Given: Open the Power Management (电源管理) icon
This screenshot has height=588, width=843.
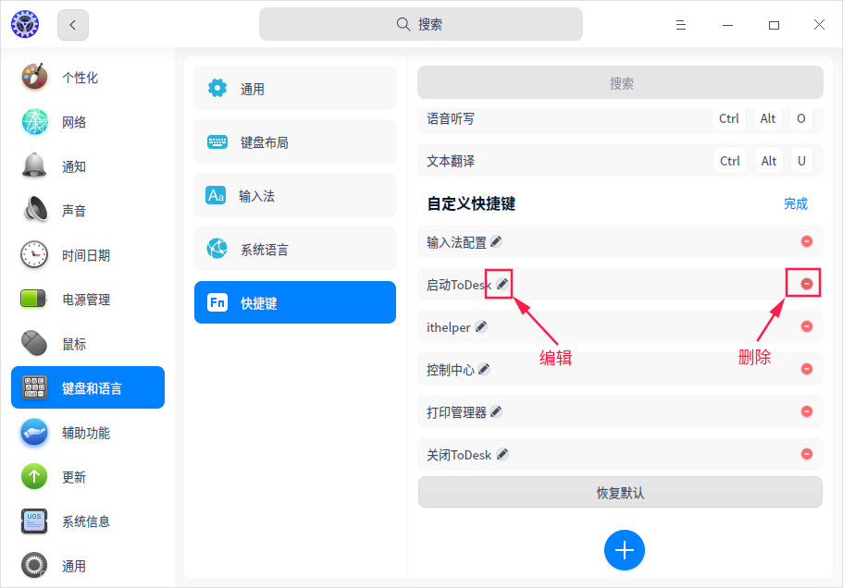Looking at the screenshot, I should coord(33,299).
